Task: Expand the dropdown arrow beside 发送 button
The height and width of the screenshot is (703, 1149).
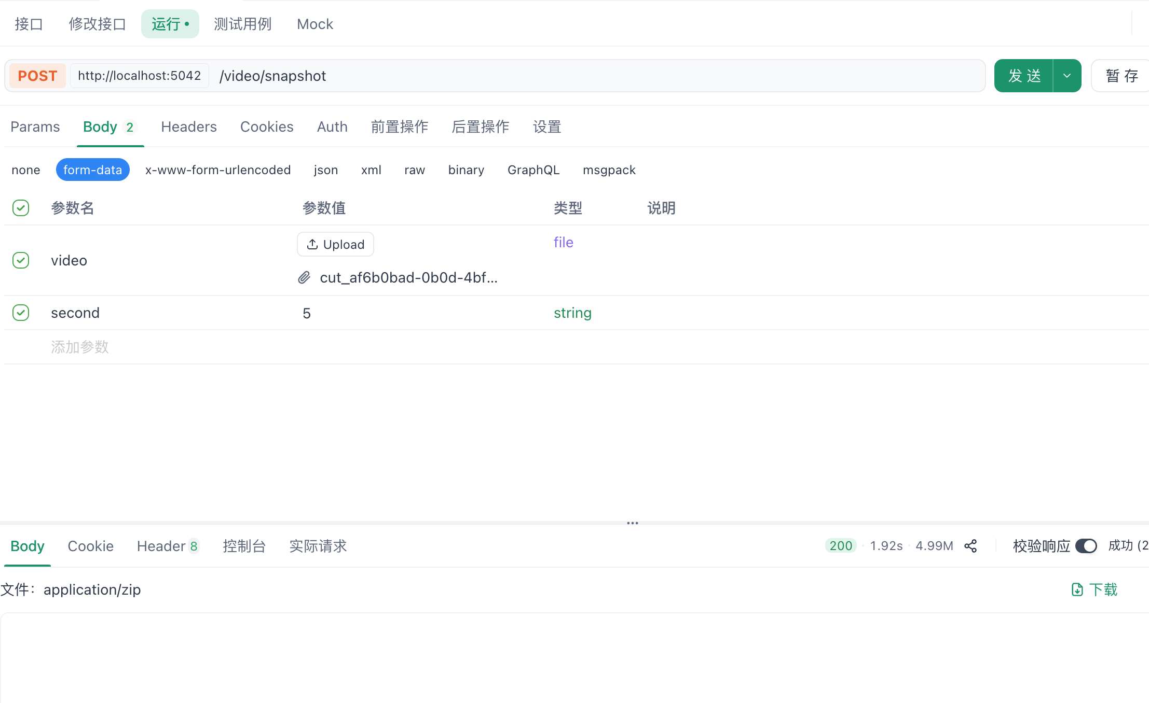Action: point(1067,76)
